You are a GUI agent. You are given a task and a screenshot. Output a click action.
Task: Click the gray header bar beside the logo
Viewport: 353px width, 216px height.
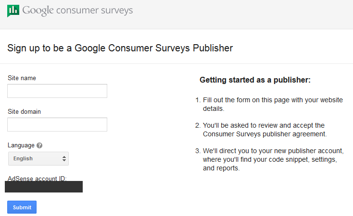coord(240,13)
